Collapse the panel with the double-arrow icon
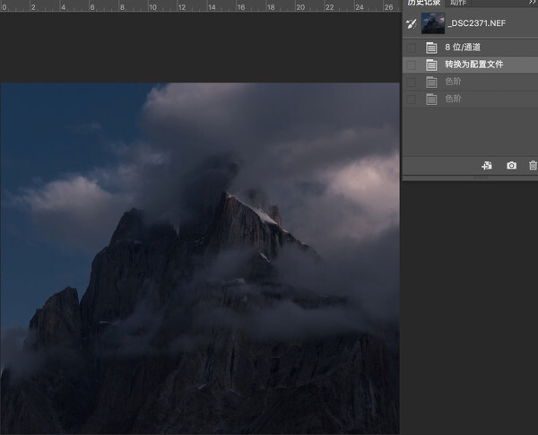This screenshot has width=538, height=435. (x=530, y=4)
